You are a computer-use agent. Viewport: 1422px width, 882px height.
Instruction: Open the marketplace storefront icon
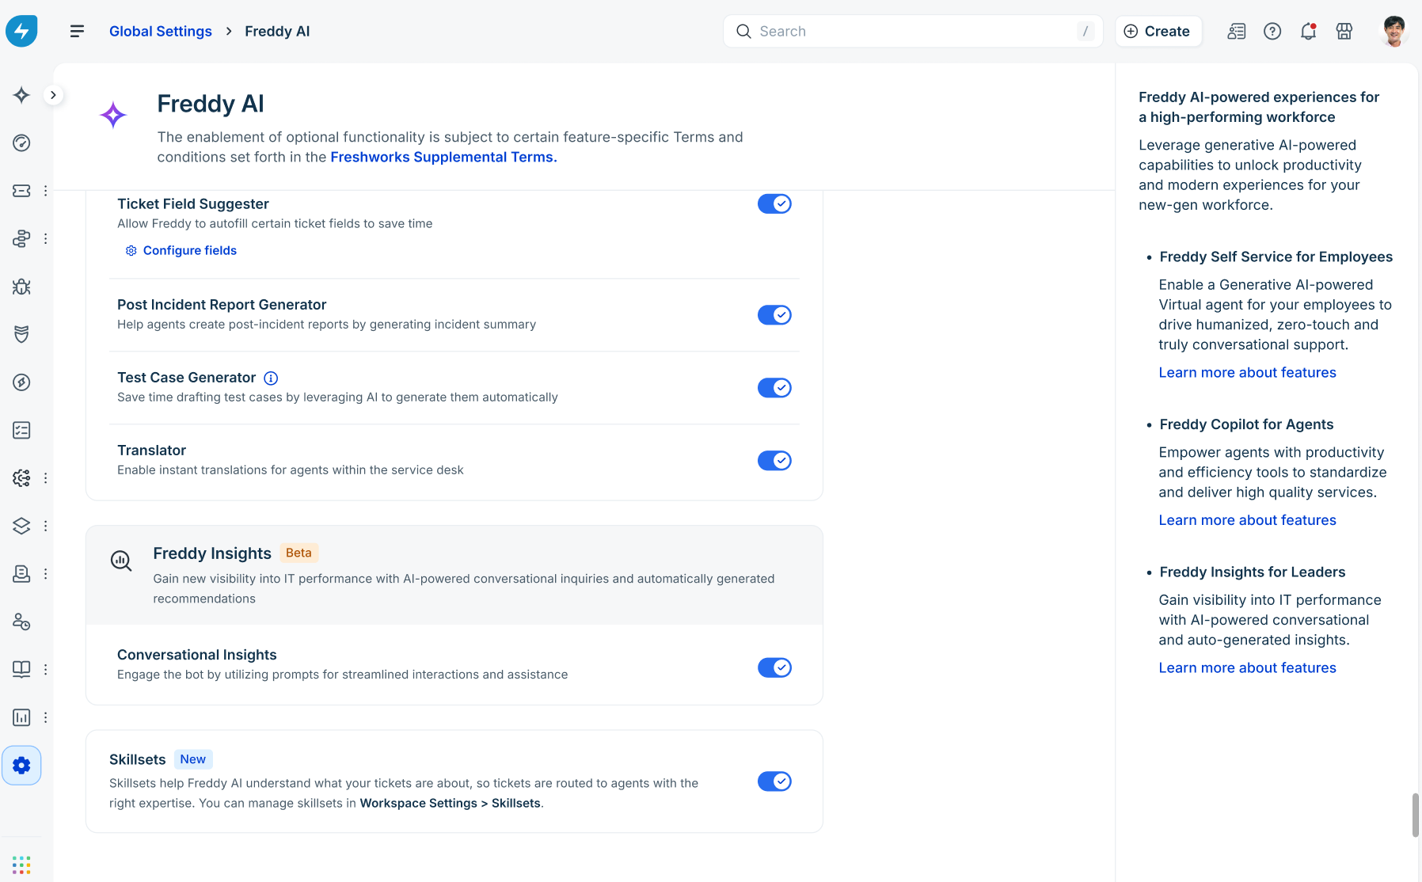coord(1344,31)
